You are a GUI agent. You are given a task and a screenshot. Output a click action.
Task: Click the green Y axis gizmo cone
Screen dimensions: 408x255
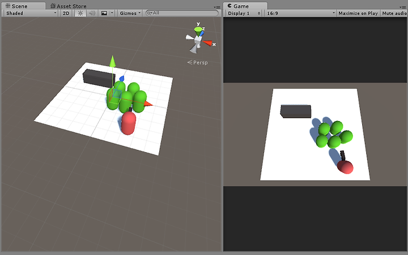pos(198,32)
